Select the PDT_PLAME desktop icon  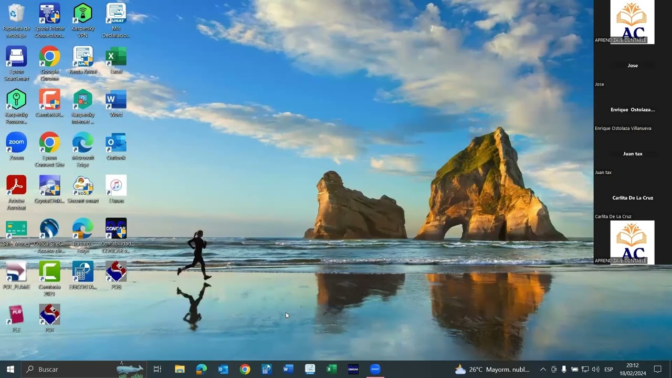16,276
